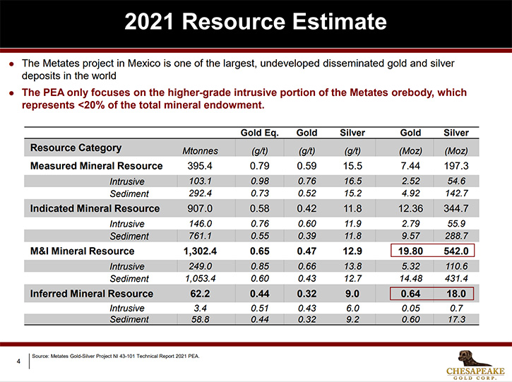This screenshot has height=382, width=512.
Task: Click the boxed 18.0 silver Moz value
Action: coord(456,294)
